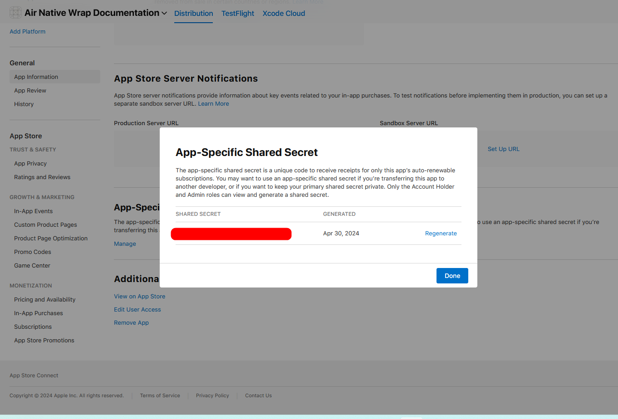
Task: Click App Store Connect footer text
Action: [34, 375]
